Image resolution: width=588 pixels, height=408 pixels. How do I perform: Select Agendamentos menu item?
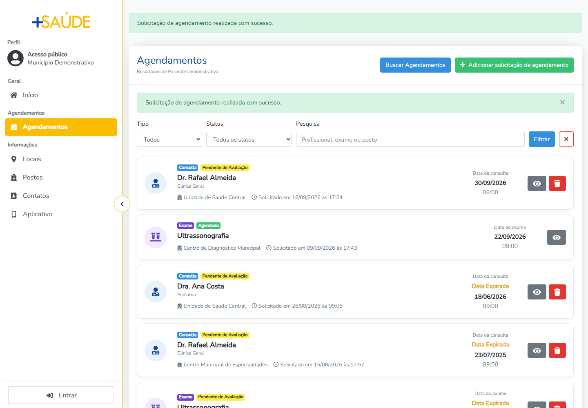[61, 127]
